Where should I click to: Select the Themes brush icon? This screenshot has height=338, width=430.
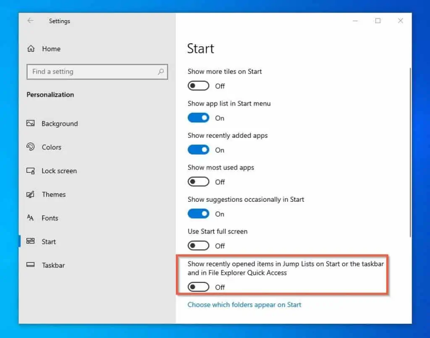(31, 194)
